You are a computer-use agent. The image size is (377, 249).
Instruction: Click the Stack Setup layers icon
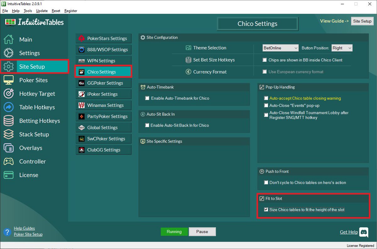pyautogui.click(x=8, y=134)
